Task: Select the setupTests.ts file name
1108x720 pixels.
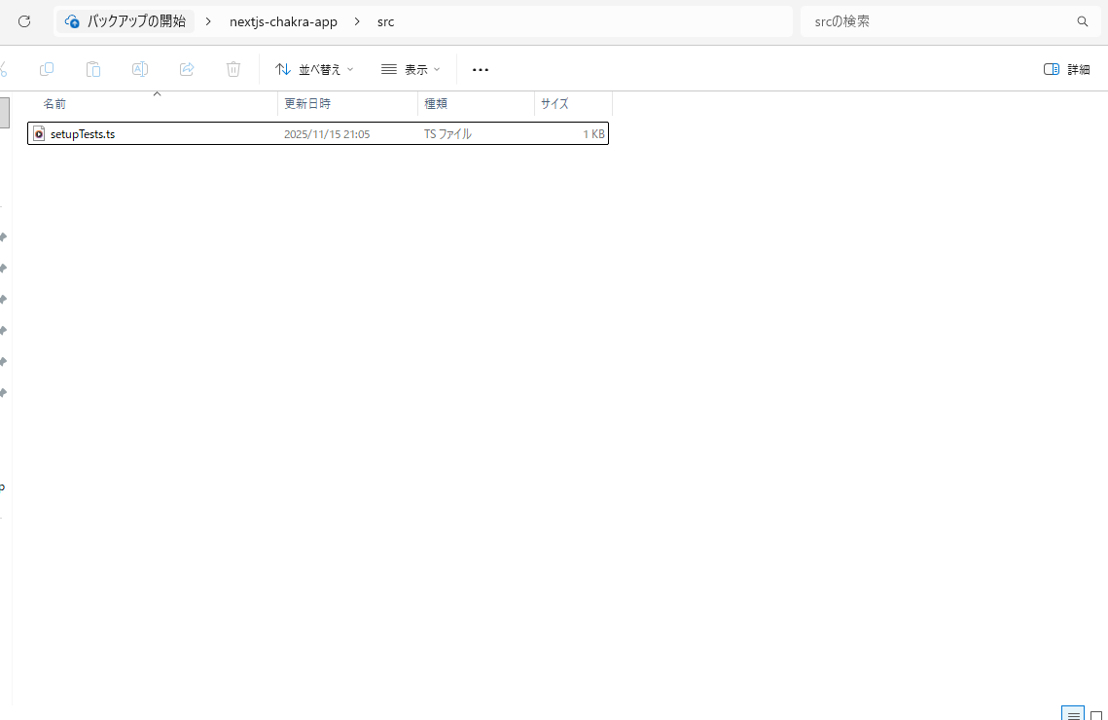Action: [x=83, y=134]
